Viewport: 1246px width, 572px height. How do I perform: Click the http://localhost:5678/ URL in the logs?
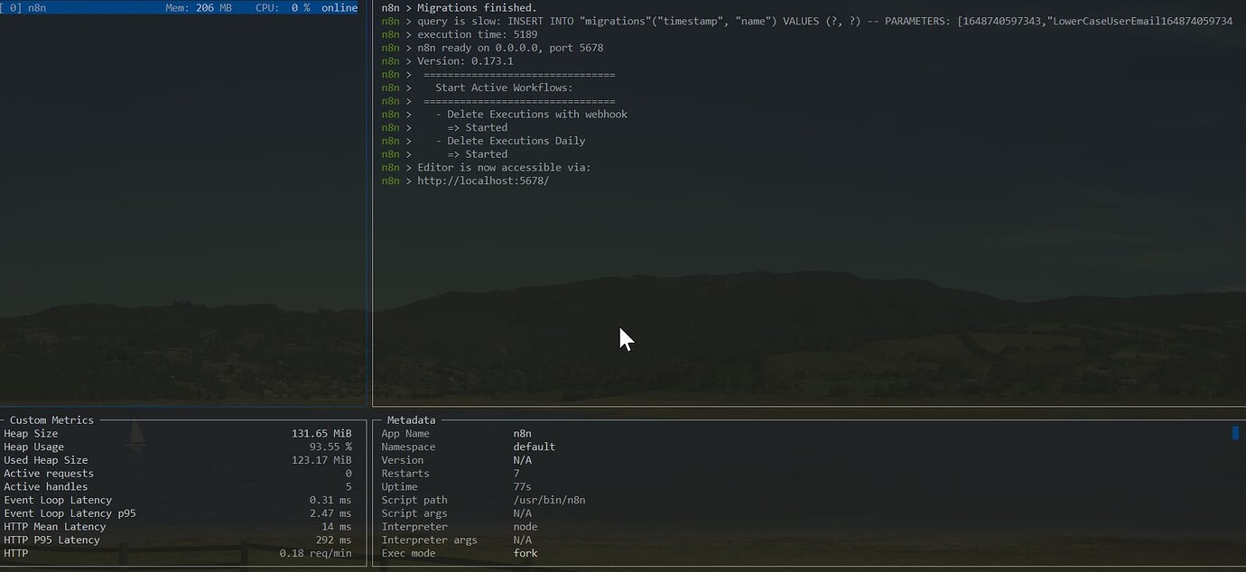click(483, 181)
